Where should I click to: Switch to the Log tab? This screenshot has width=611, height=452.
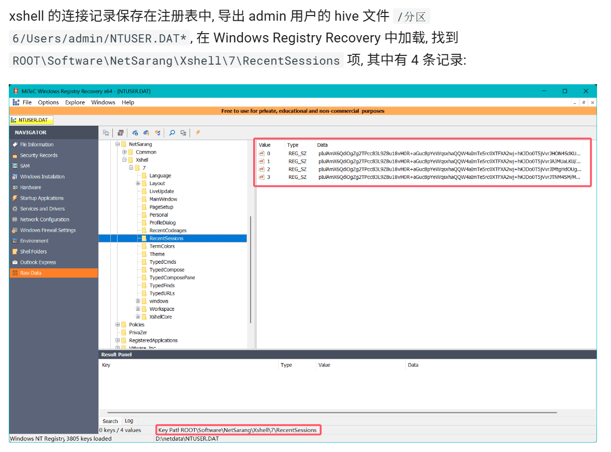click(x=129, y=421)
